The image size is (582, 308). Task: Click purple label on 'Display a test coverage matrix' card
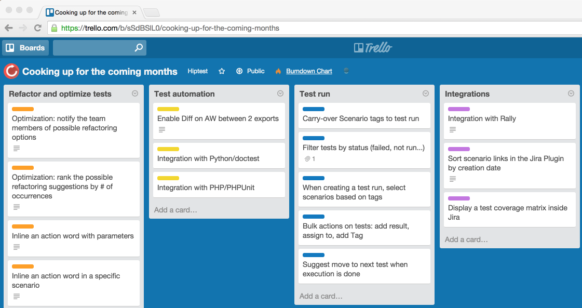[x=459, y=198]
